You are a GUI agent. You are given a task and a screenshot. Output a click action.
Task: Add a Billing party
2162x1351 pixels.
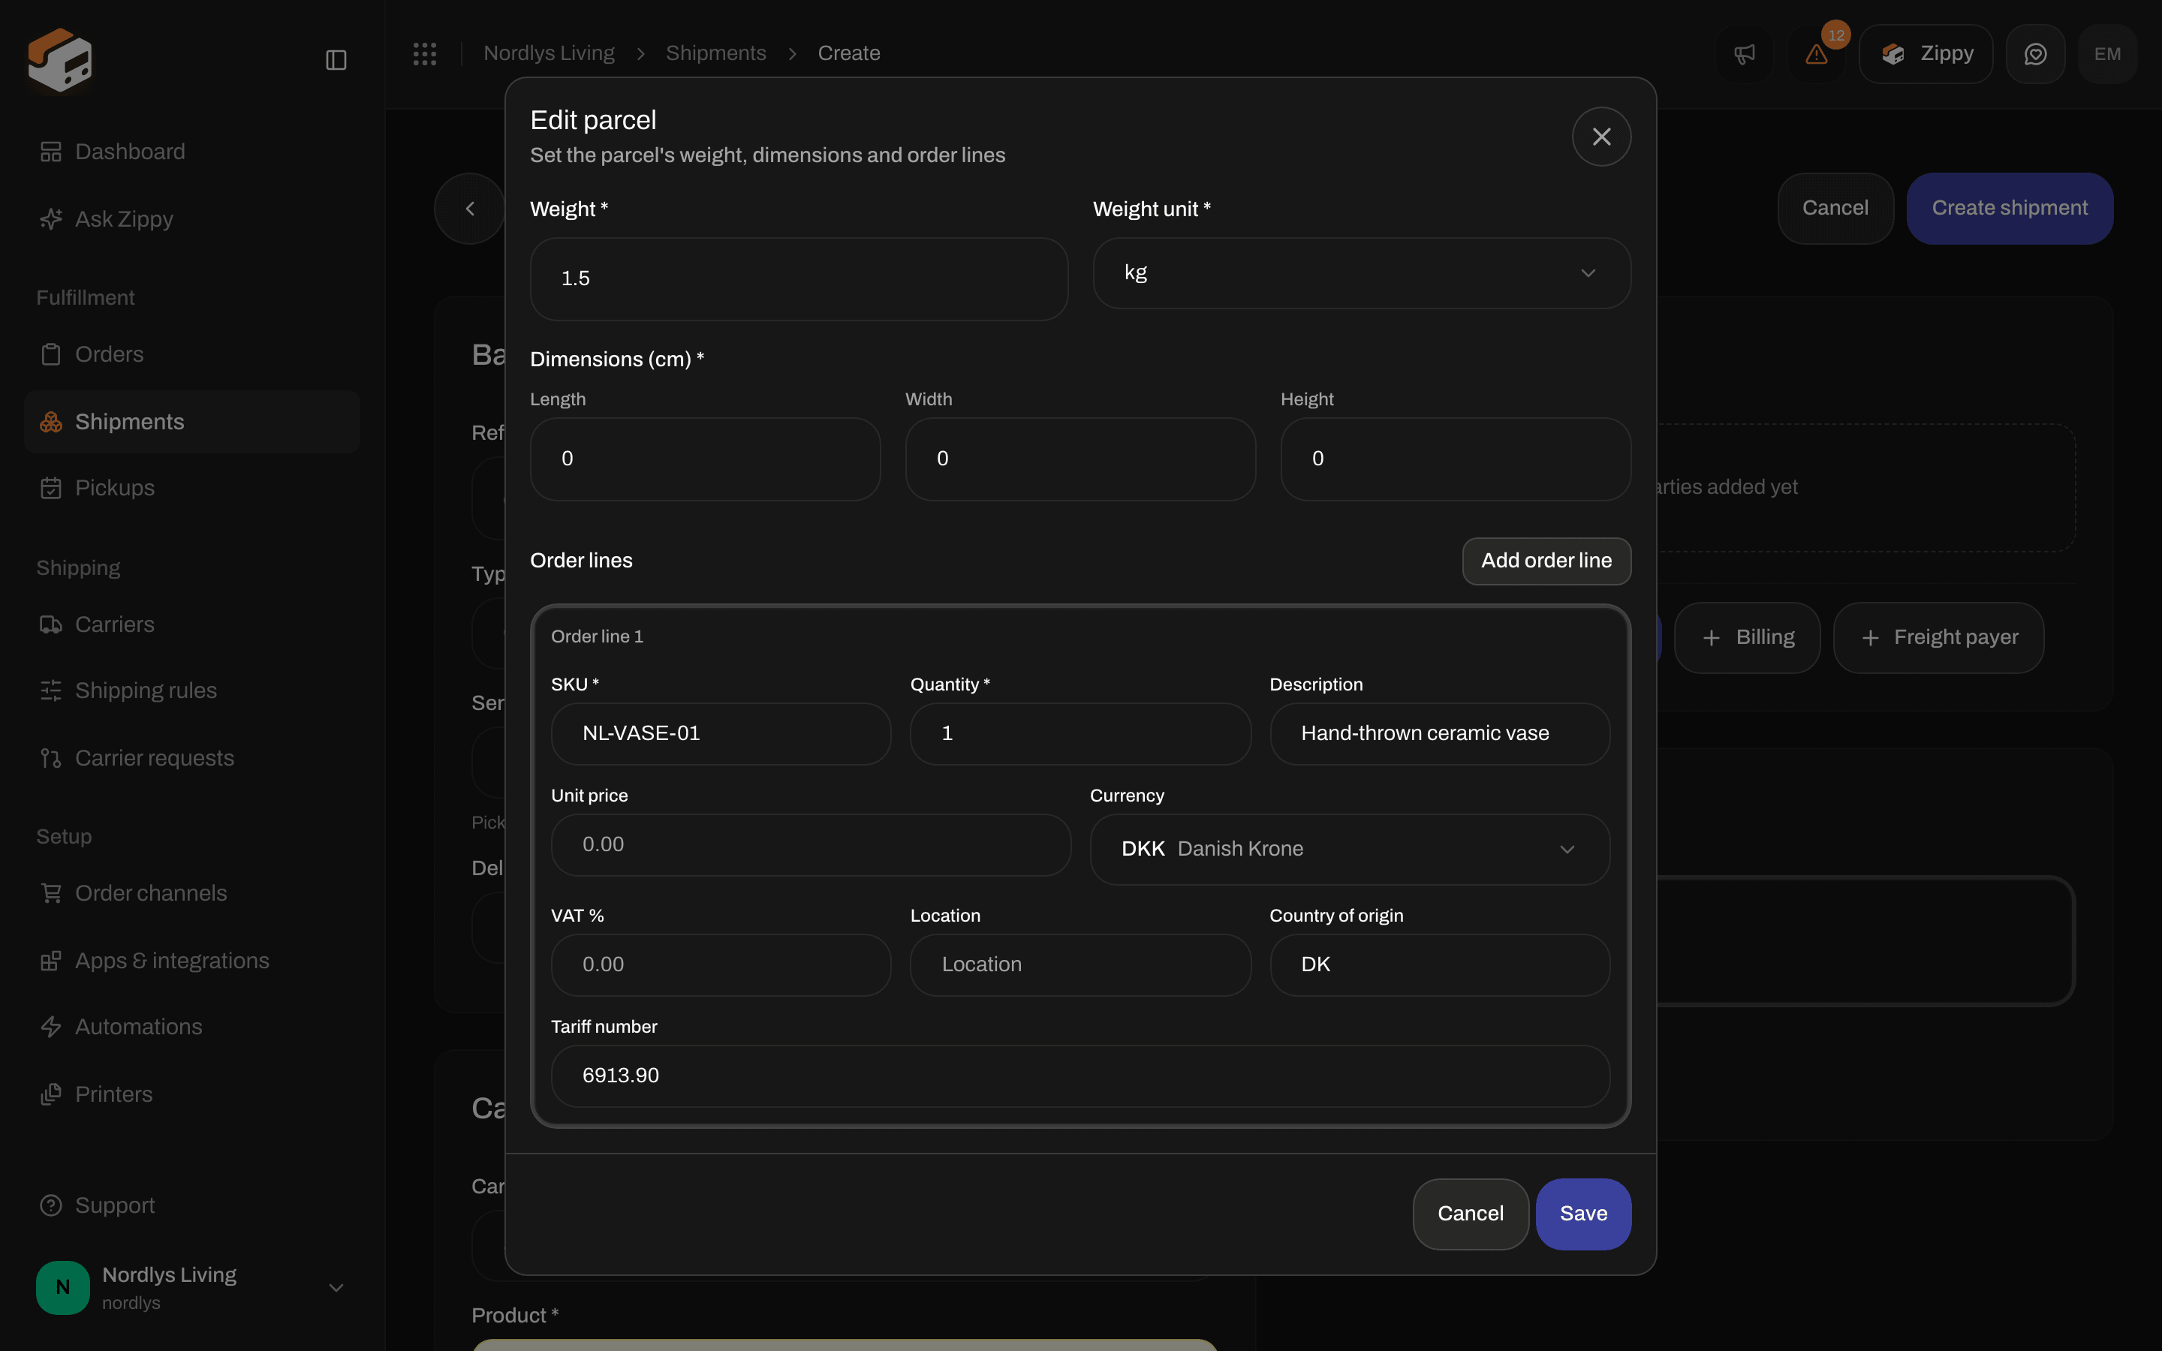pyautogui.click(x=1748, y=638)
